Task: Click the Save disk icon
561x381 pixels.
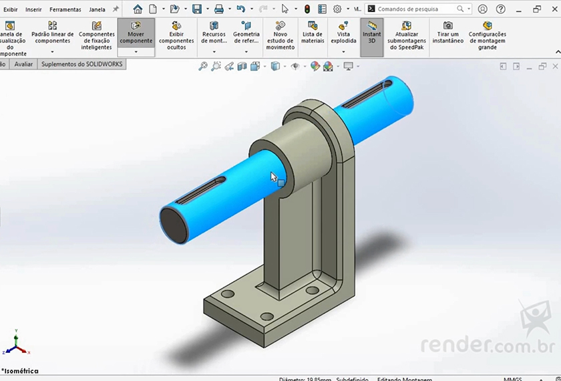Action: click(196, 9)
